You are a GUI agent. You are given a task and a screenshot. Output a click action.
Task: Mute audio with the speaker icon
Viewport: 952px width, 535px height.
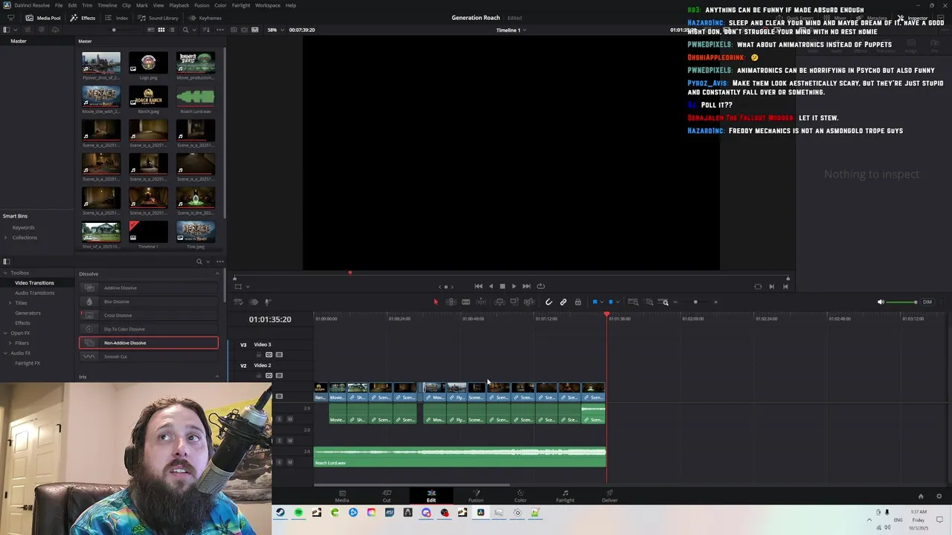click(881, 302)
